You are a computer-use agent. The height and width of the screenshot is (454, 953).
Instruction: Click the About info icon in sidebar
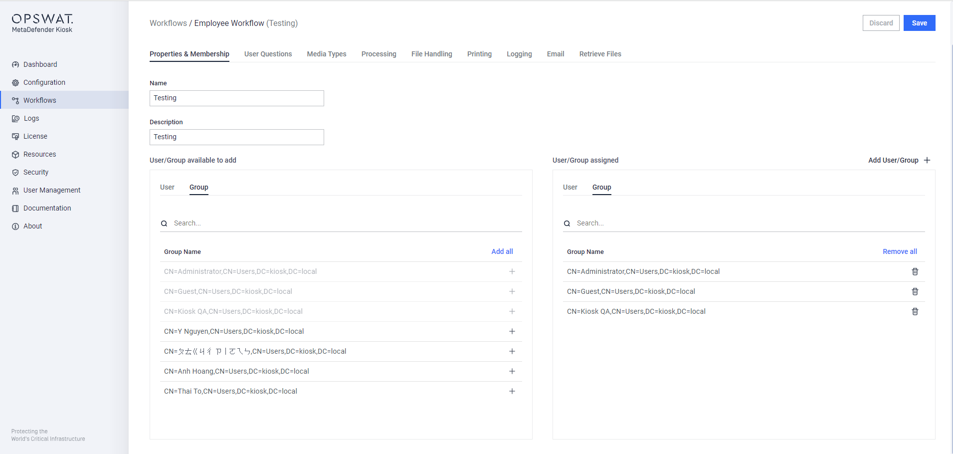click(15, 226)
